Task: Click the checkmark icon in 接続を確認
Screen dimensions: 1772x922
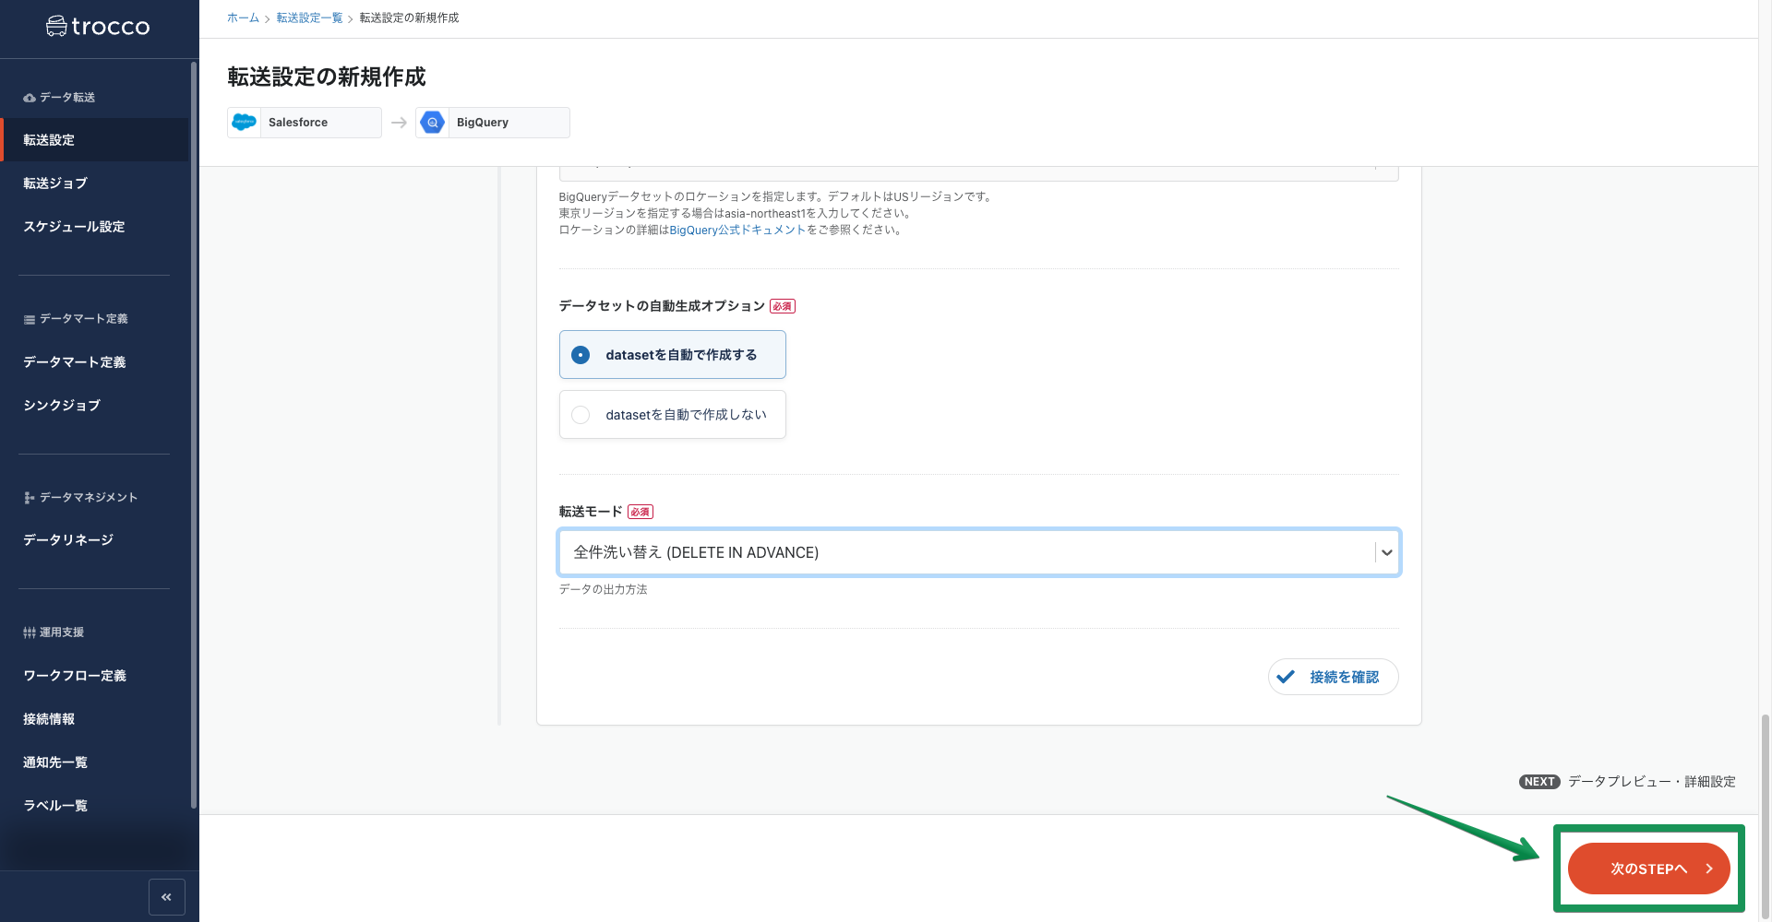Action: click(x=1286, y=677)
